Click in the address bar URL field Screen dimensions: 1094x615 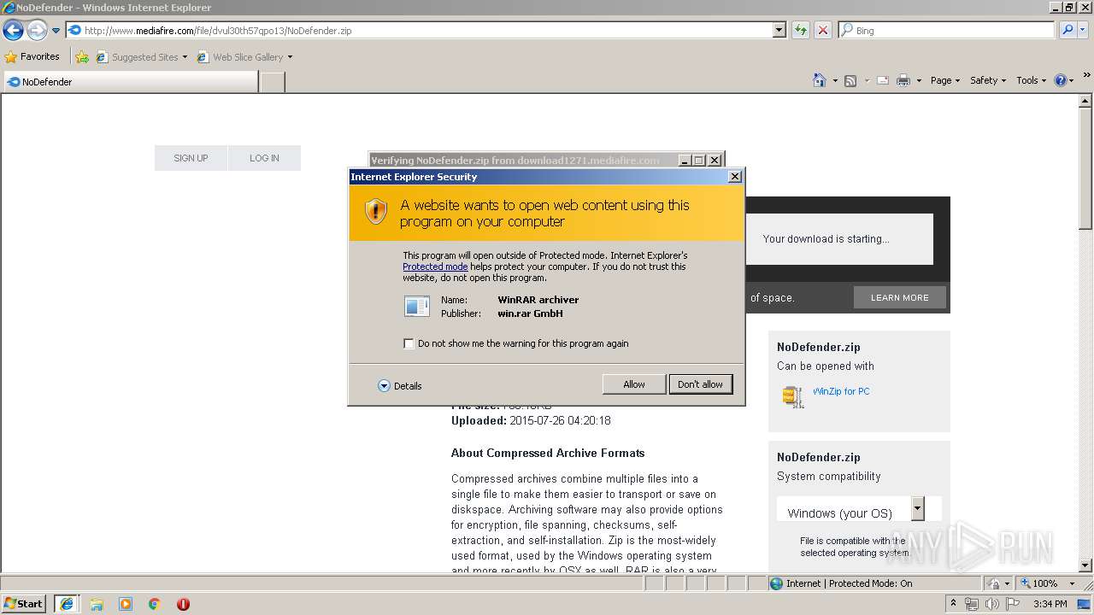(419, 30)
